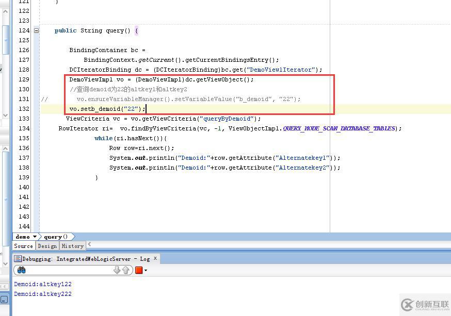Click the "DemoView1Iterator" string literal
Image resolution: width=451 pixels, height=316 pixels.
(281, 70)
